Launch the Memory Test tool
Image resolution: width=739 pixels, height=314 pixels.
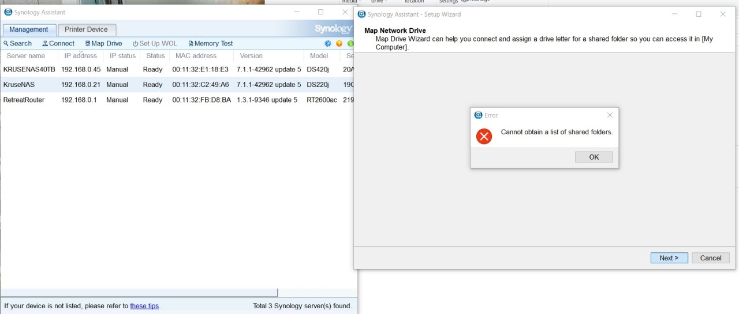pos(210,44)
